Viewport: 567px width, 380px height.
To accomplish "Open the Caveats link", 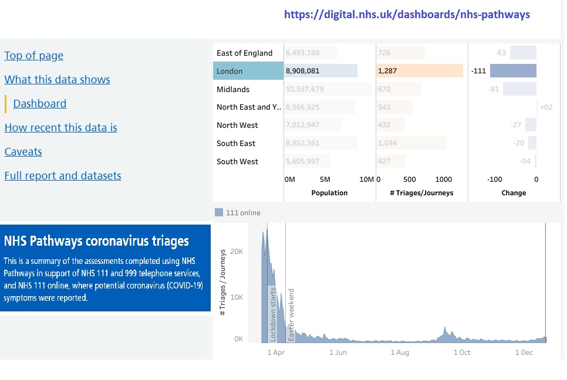I will (23, 152).
